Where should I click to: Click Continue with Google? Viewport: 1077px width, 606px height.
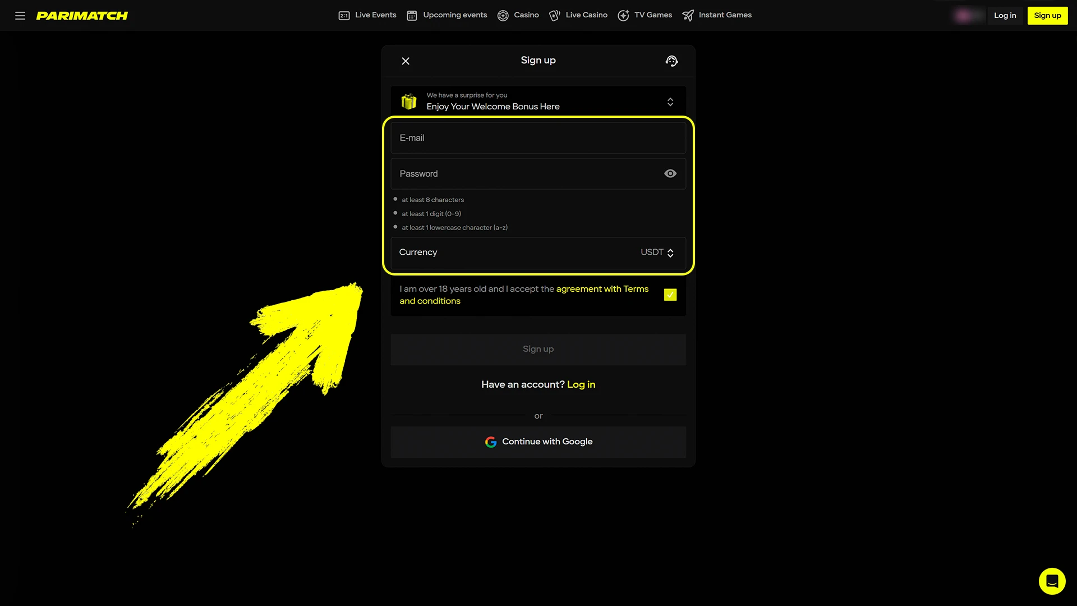click(538, 442)
